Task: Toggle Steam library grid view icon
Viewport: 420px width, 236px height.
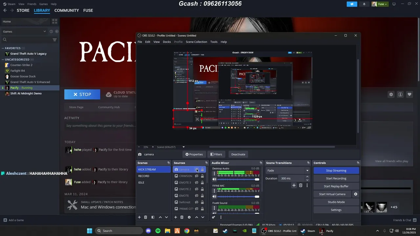Action: click(x=54, y=21)
